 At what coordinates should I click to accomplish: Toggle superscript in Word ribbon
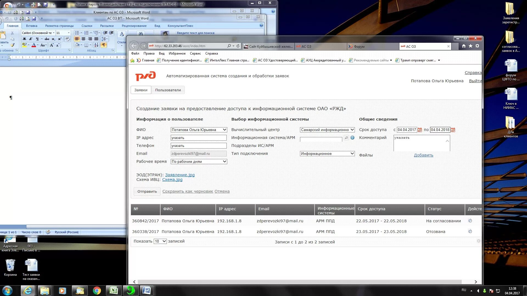(x=60, y=39)
